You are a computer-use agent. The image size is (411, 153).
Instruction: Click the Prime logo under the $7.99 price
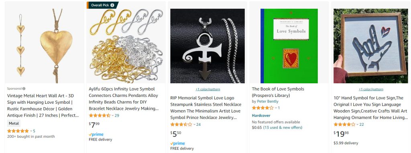tap(96, 135)
